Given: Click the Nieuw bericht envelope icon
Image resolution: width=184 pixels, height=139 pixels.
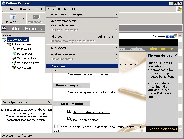Looking at the screenshot, I should click(13, 17).
